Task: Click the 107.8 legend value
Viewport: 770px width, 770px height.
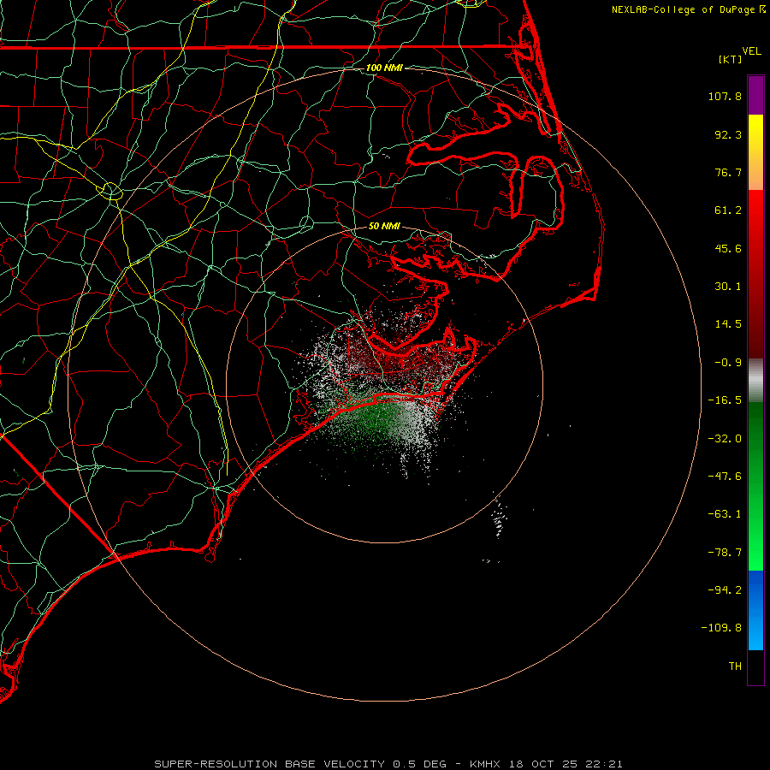Action: tap(725, 96)
